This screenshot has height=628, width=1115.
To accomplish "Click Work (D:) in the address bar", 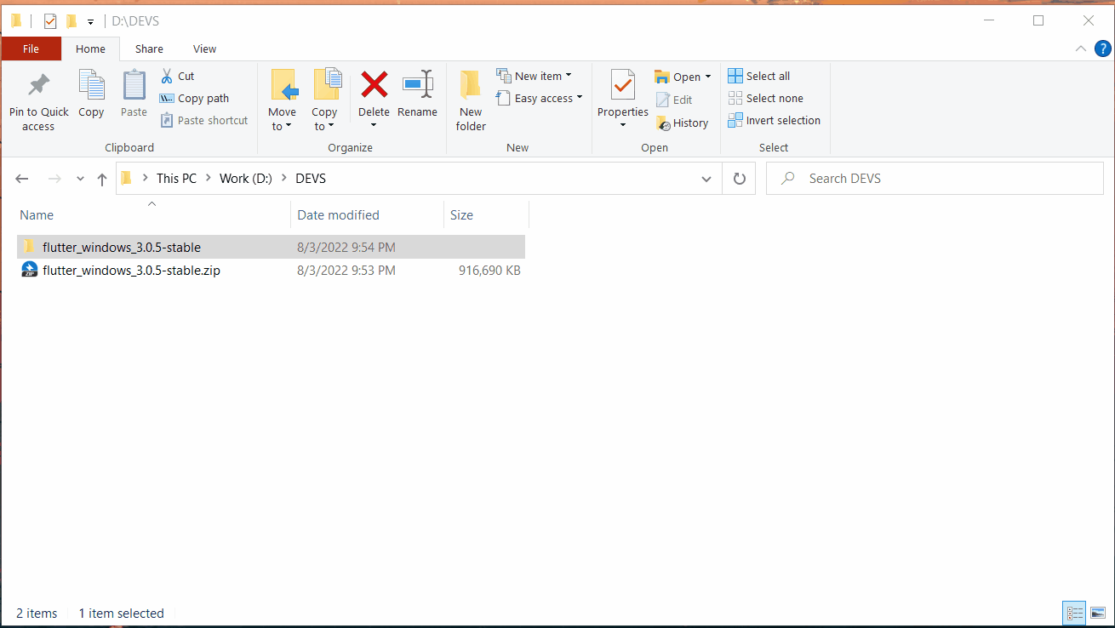I will click(x=245, y=179).
